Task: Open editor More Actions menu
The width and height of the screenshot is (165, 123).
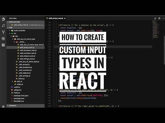Action: click(x=163, y=18)
